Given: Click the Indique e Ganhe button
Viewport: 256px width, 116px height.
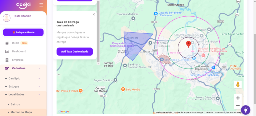Looking at the screenshot, I should point(23,32).
